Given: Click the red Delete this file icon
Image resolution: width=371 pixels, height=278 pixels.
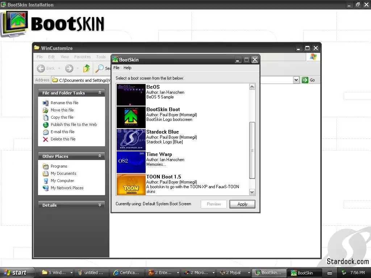Looking at the screenshot, I should click(x=46, y=139).
